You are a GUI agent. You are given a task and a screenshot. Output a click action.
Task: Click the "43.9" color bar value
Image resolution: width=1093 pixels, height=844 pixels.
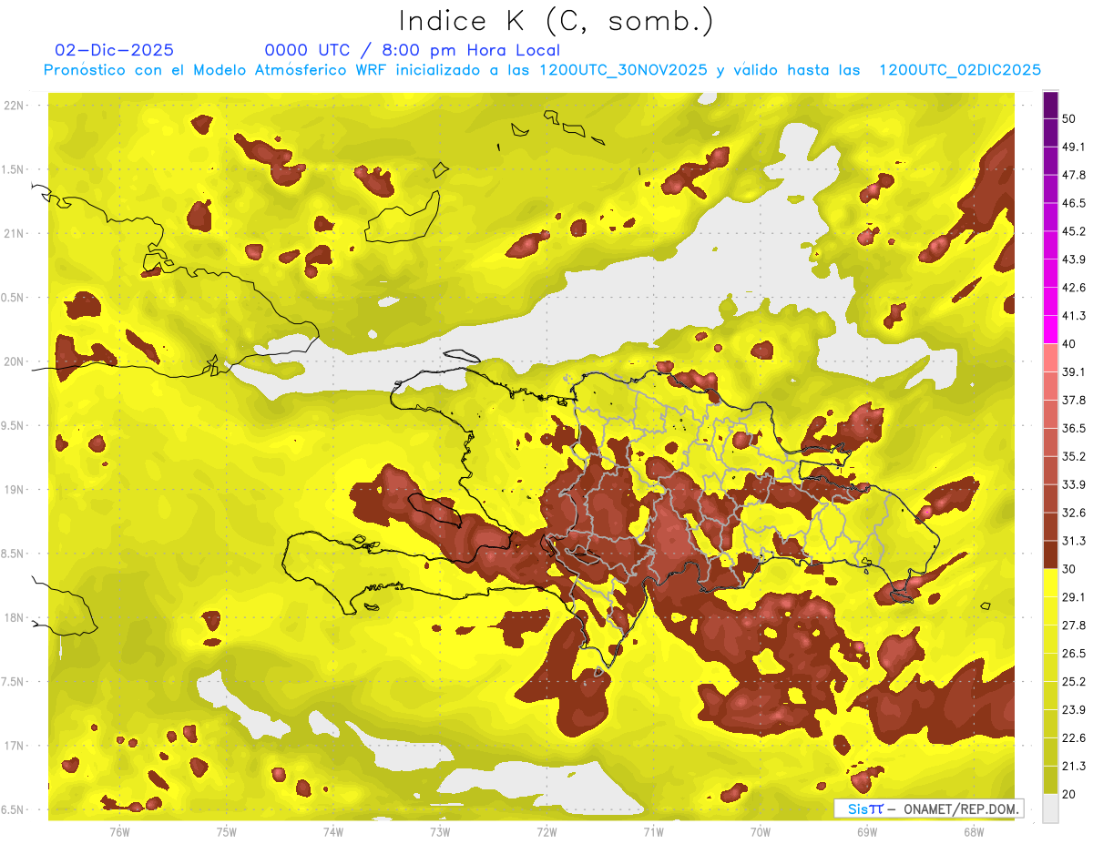click(1073, 259)
